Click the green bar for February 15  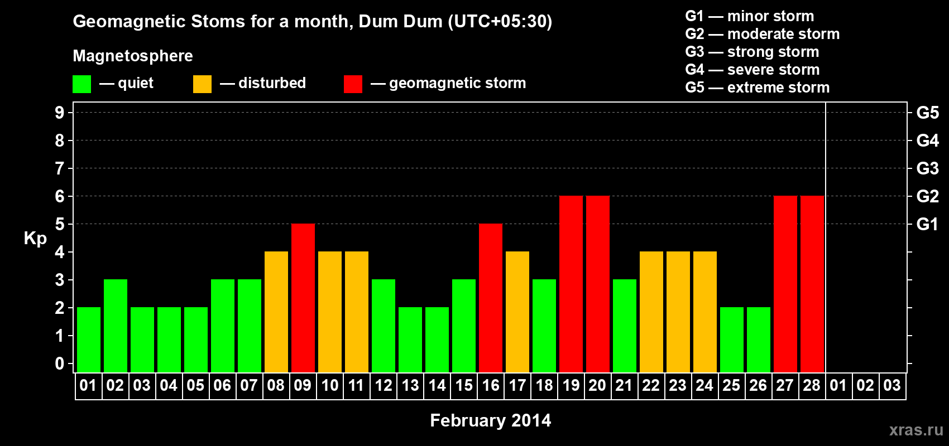[x=464, y=326]
